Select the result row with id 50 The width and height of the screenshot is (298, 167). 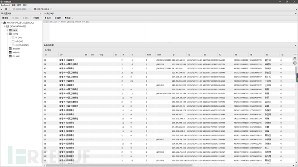[169, 110]
